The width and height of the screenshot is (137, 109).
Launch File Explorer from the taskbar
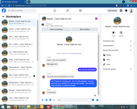pos(9,107)
